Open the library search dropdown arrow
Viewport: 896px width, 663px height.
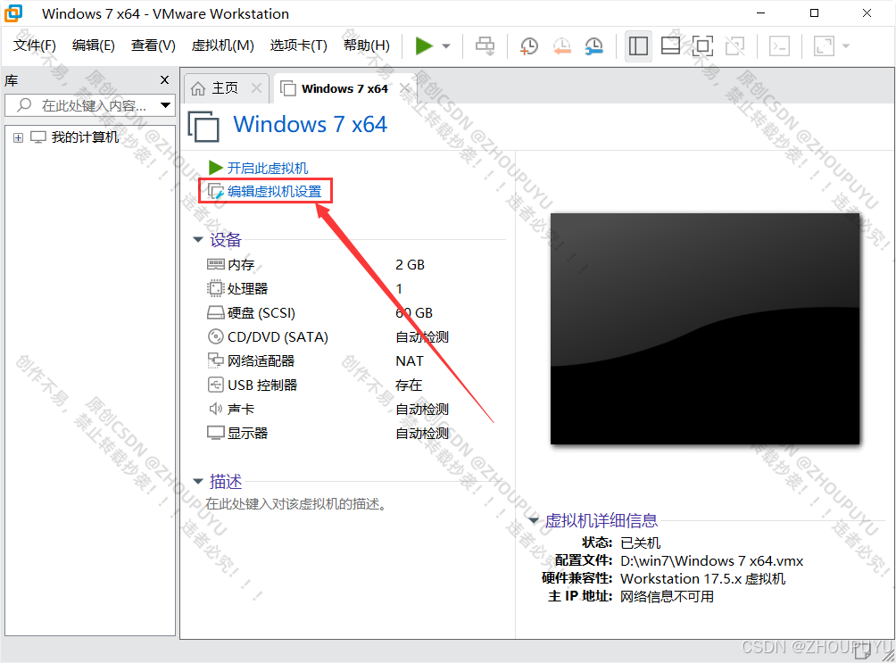click(166, 105)
